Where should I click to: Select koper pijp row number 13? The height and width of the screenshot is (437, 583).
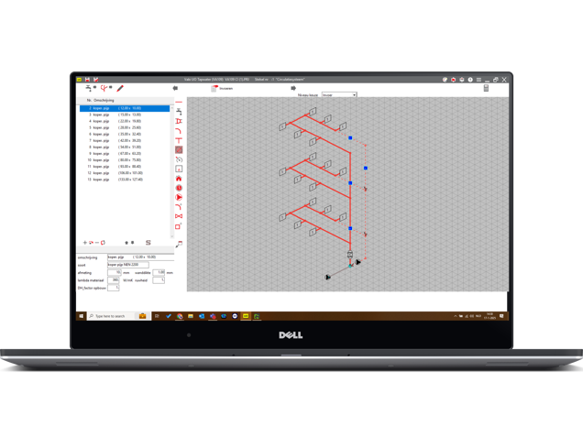(x=123, y=179)
